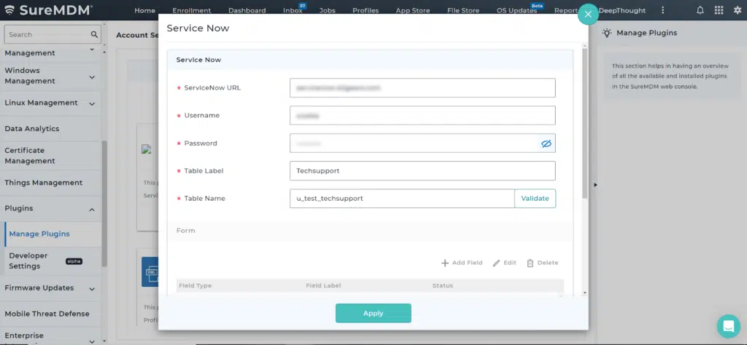Click the Validate button

(x=535, y=199)
